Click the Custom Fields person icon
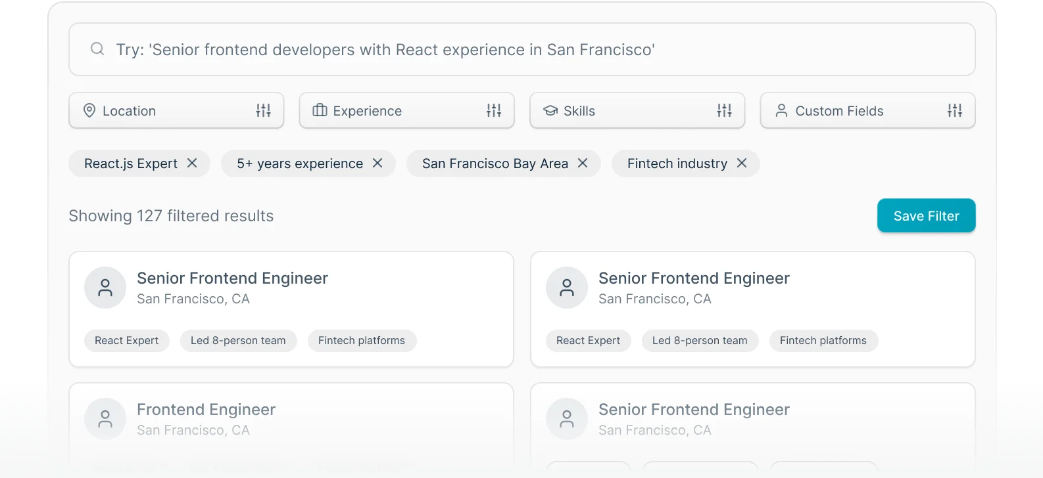Viewport: 1043px width, 478px height. [x=781, y=110]
